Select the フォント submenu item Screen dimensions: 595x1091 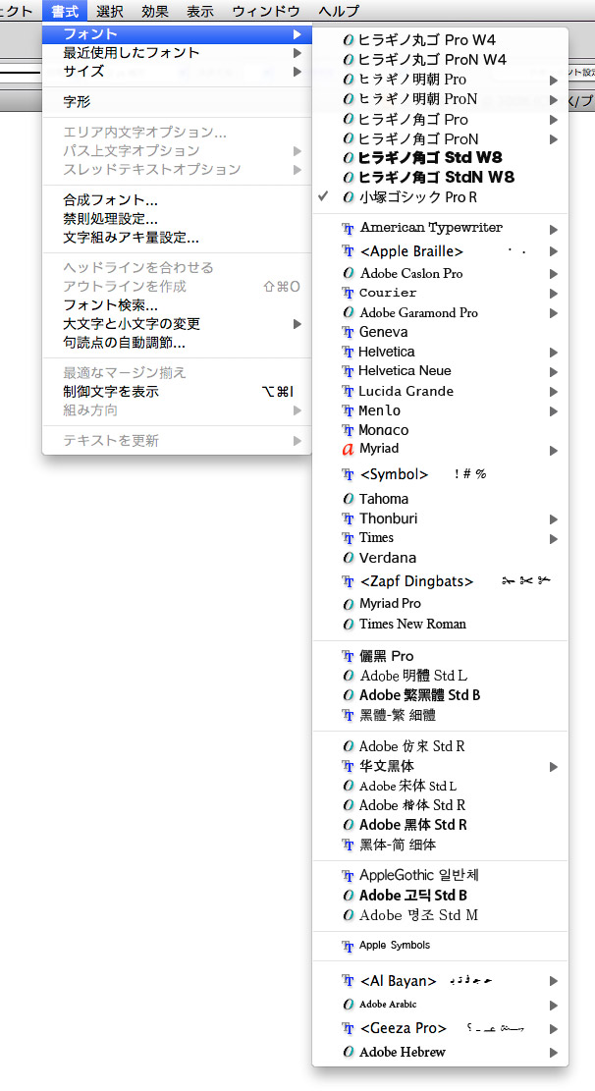tap(177, 33)
